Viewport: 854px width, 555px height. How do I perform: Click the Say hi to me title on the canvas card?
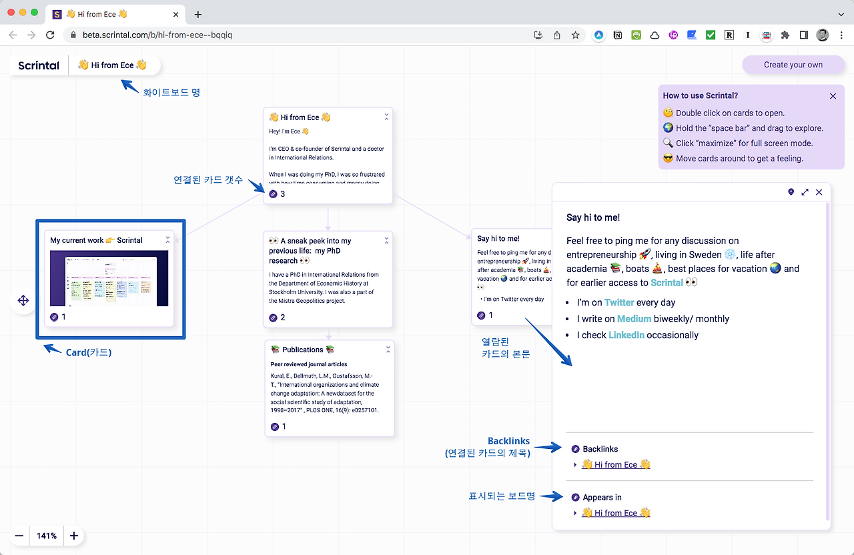498,238
